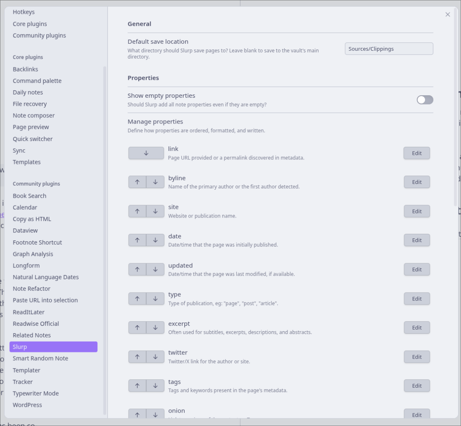The width and height of the screenshot is (461, 426).
Task: Move the twitter property up
Action: click(137, 357)
